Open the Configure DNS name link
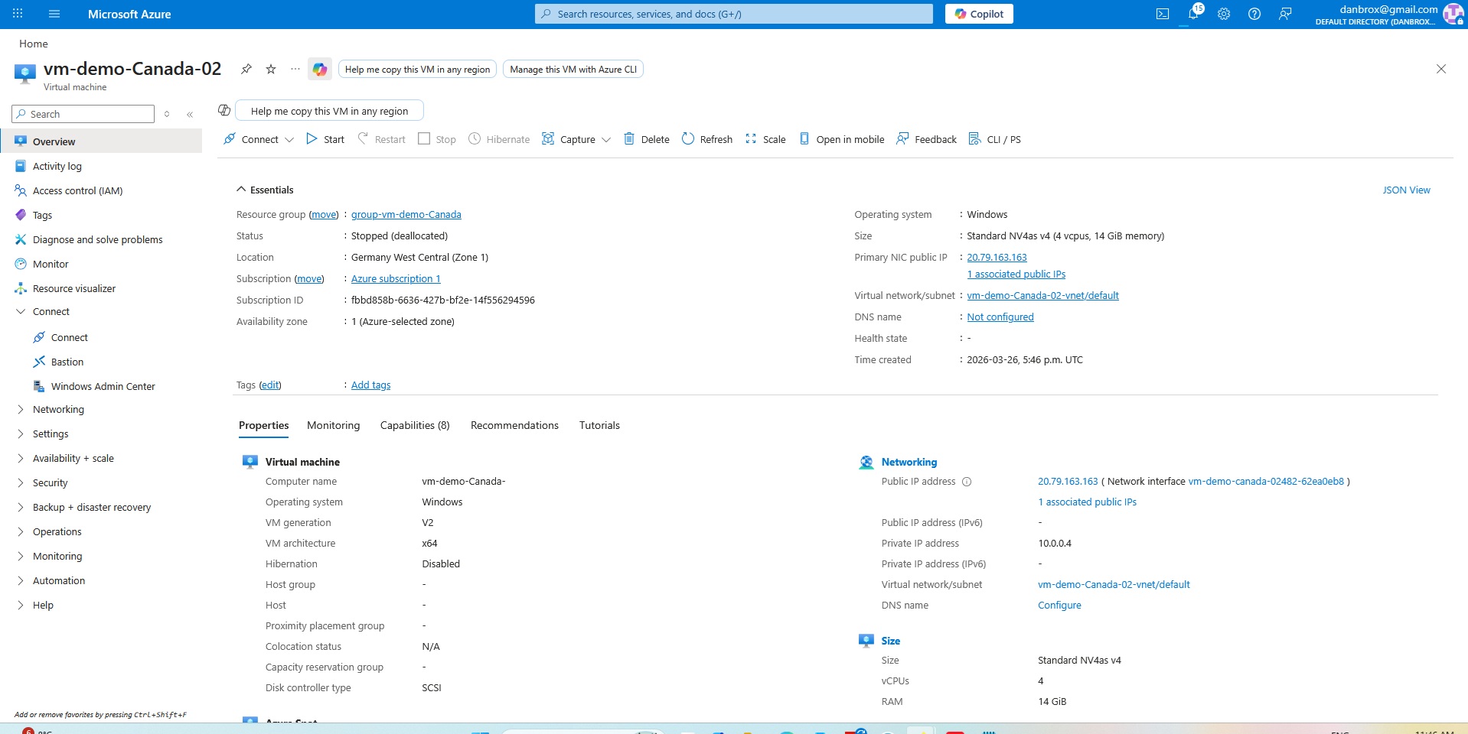This screenshot has width=1468, height=734. point(1059,606)
